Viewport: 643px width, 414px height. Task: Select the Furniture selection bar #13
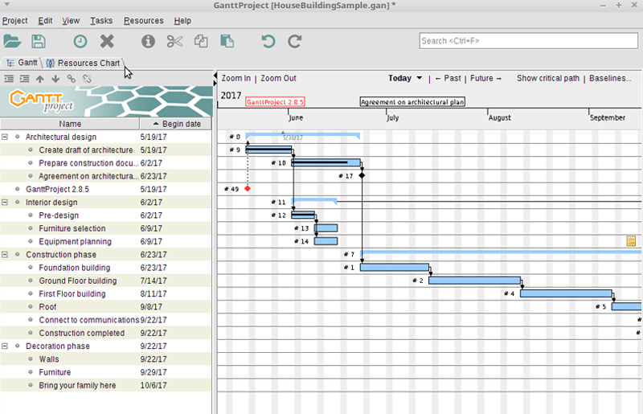[326, 228]
